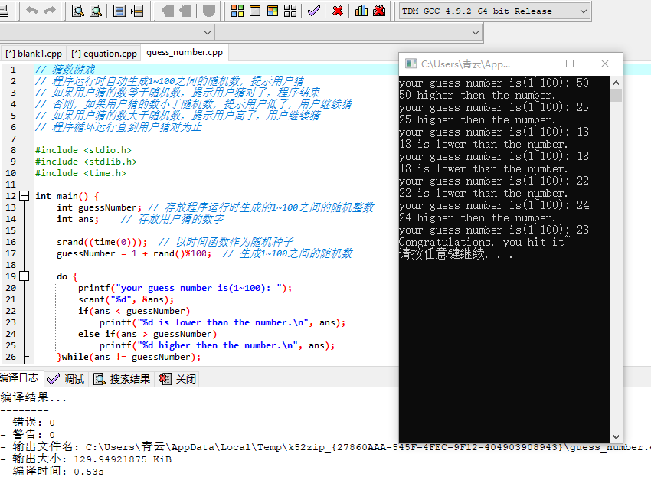This screenshot has width=651, height=490.
Task: Rebuild all using the four gray squares icon
Action: coord(290,11)
